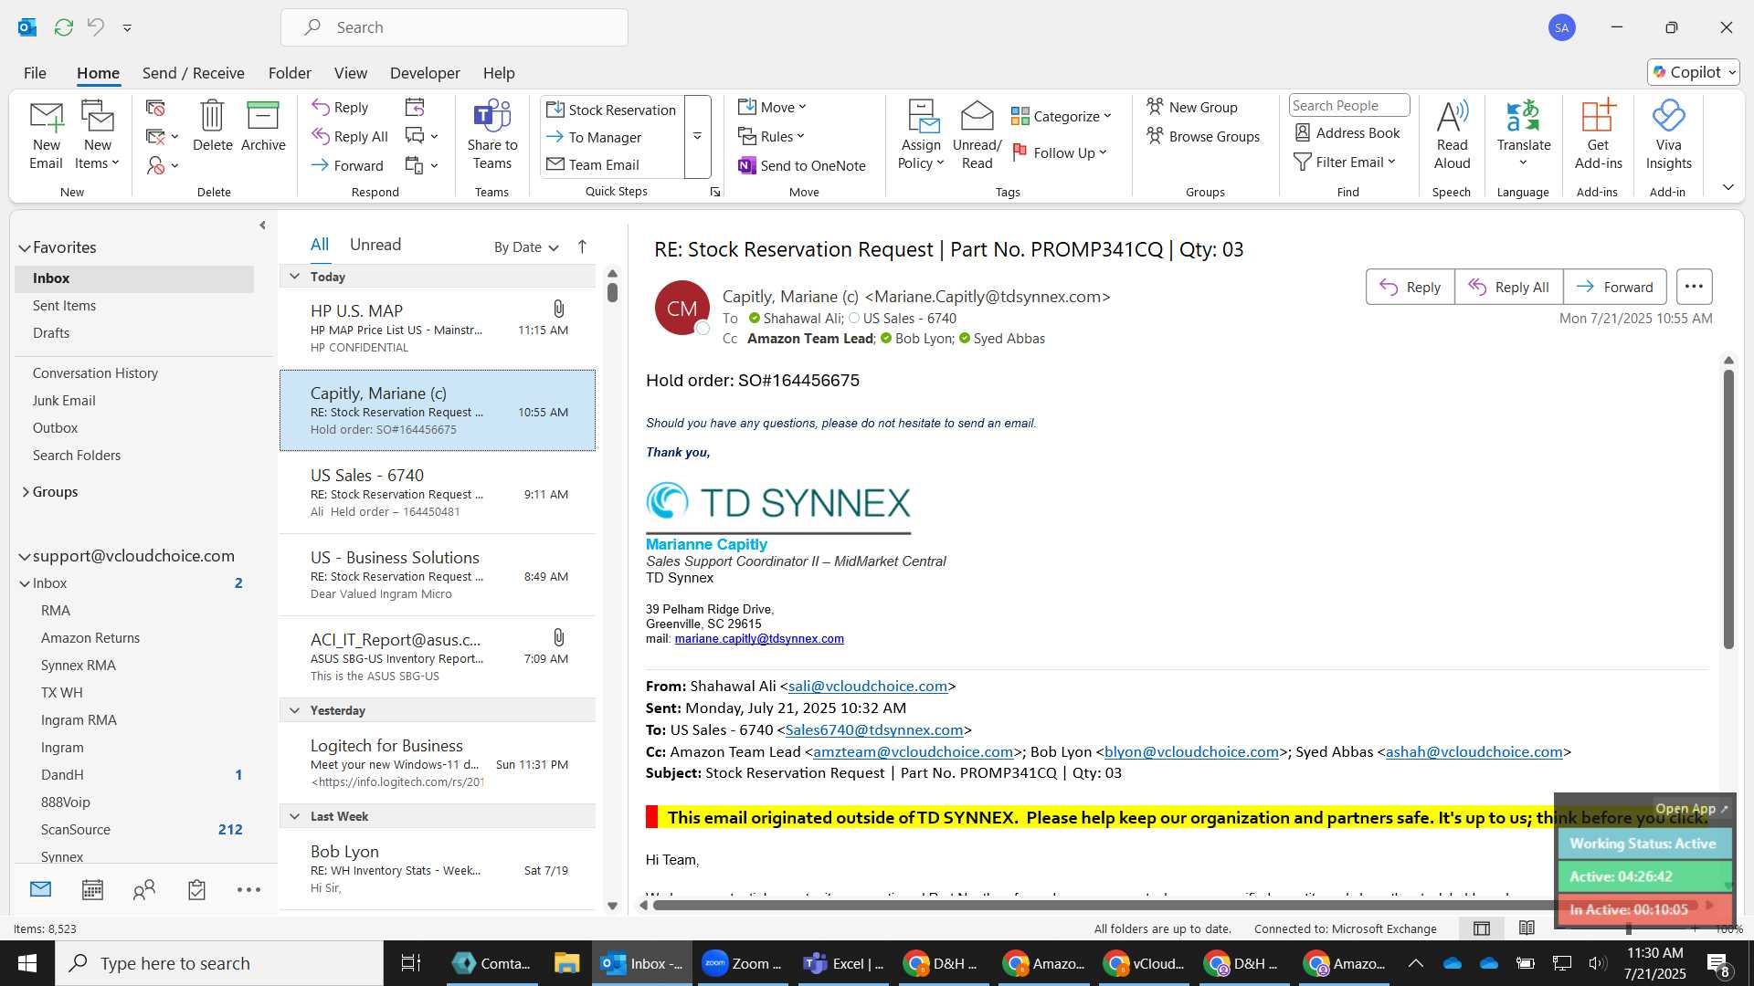Click Reply button in reading pane

1410,287
